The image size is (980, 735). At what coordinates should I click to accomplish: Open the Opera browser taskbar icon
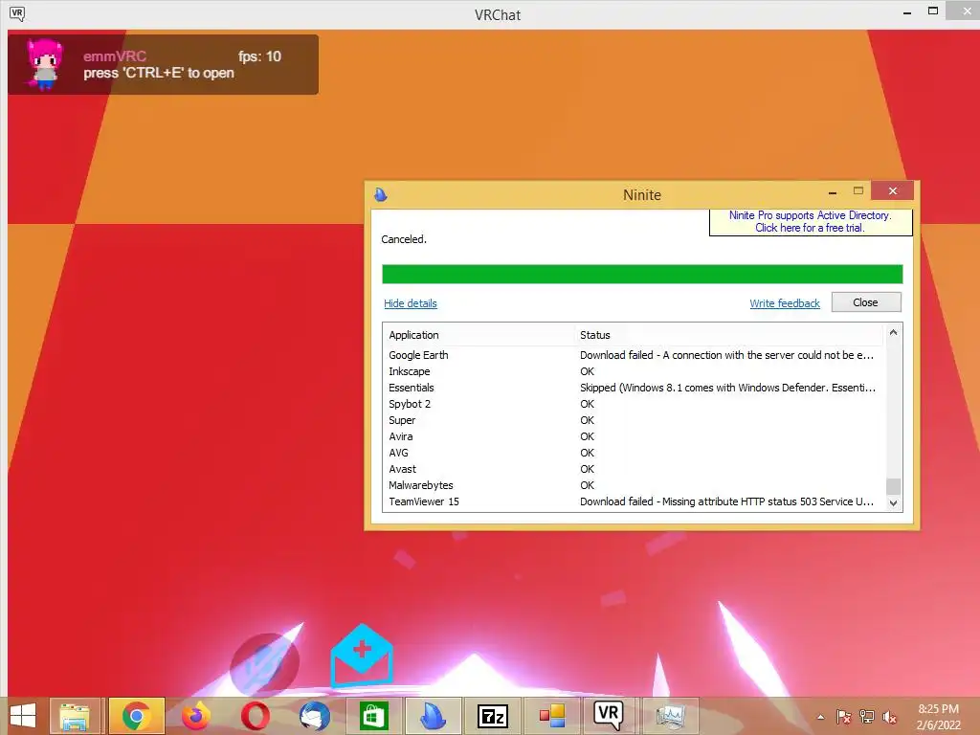coord(255,716)
